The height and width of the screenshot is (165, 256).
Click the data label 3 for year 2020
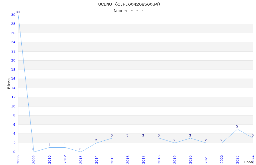(190, 135)
